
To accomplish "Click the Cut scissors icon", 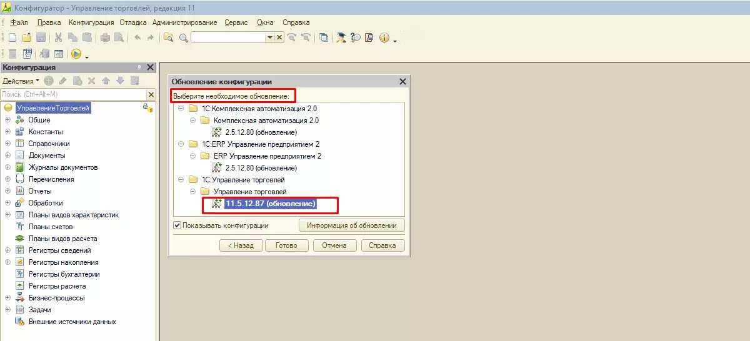I will pos(58,37).
